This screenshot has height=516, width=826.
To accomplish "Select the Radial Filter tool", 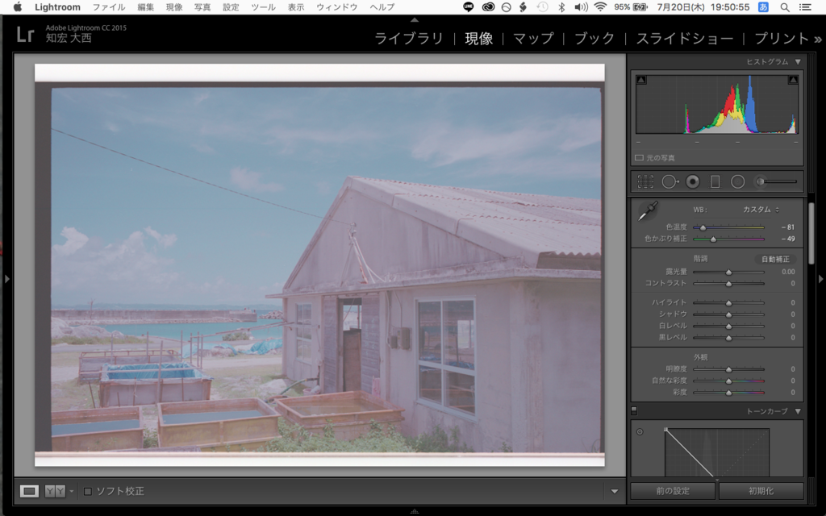I will [x=737, y=181].
